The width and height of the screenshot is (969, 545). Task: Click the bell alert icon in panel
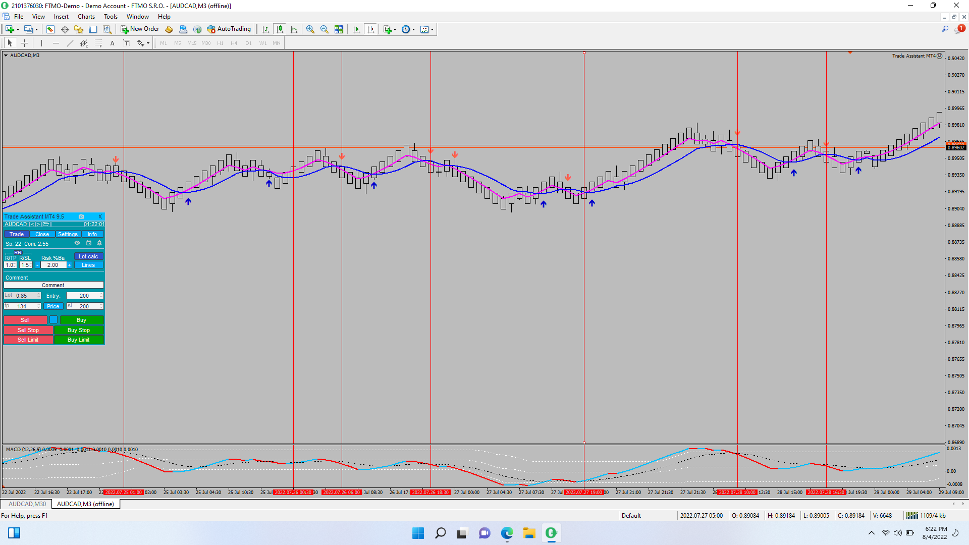(x=99, y=243)
